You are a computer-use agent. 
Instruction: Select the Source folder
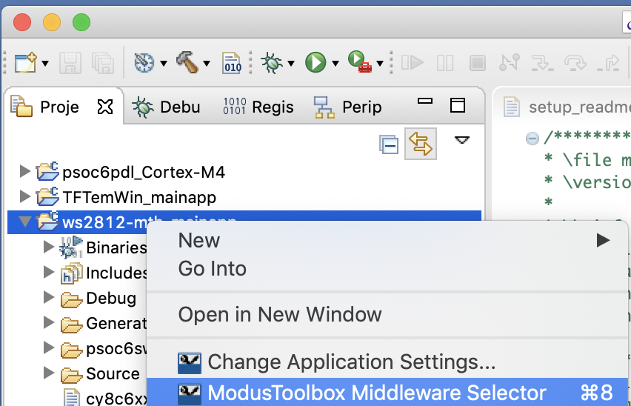tap(113, 374)
